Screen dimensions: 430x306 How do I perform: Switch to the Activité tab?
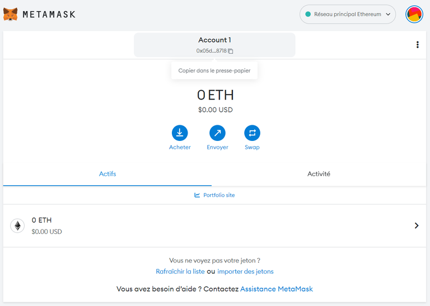click(319, 174)
